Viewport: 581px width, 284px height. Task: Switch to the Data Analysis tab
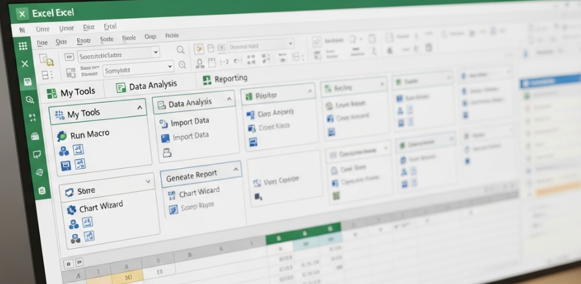coord(147,86)
